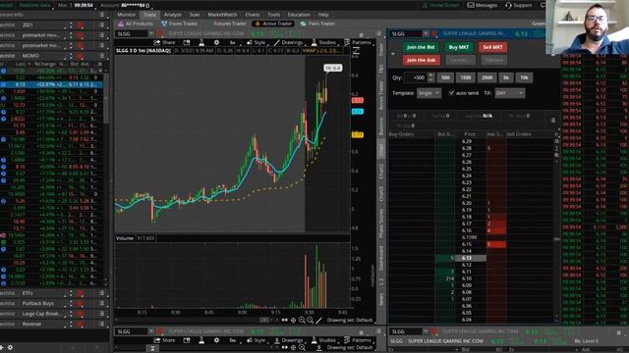Set the quantity preset to 5k

coord(506,77)
